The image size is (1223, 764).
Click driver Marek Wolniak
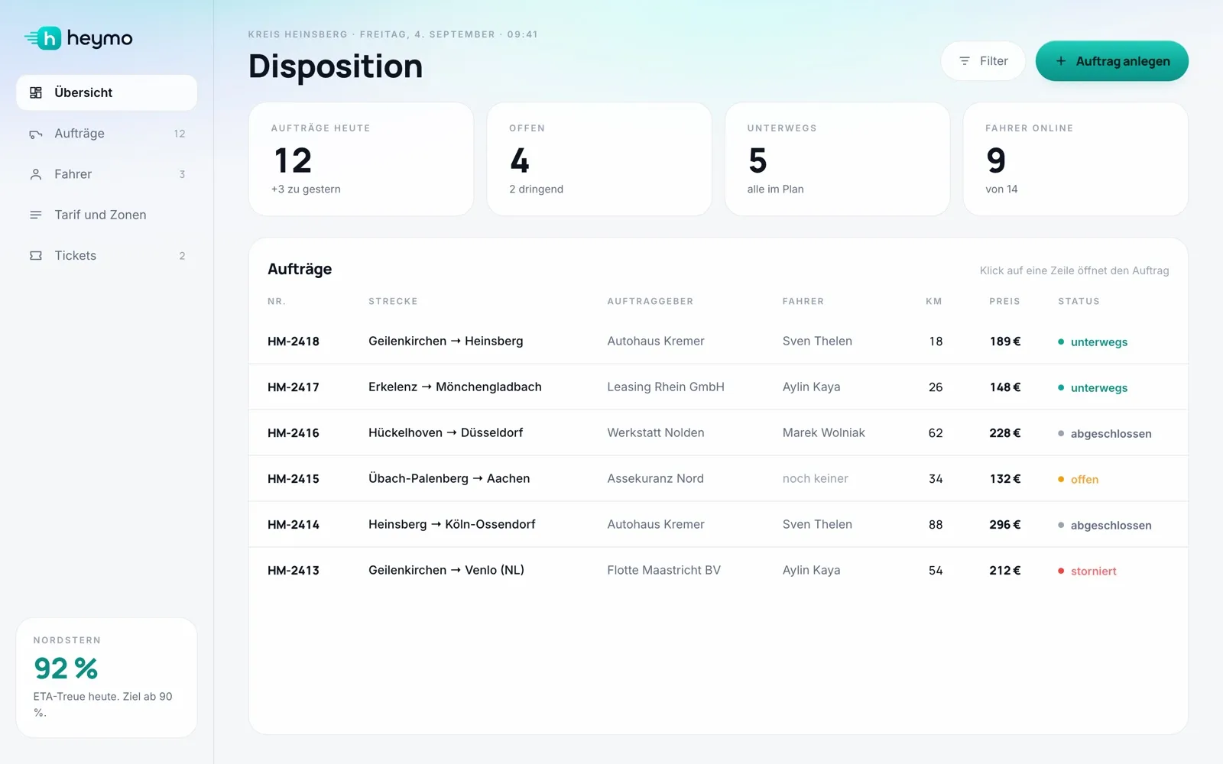coord(823,432)
